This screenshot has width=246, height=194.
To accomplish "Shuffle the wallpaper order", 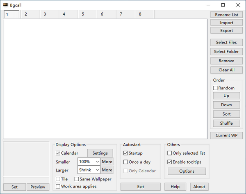I will point(226,123).
